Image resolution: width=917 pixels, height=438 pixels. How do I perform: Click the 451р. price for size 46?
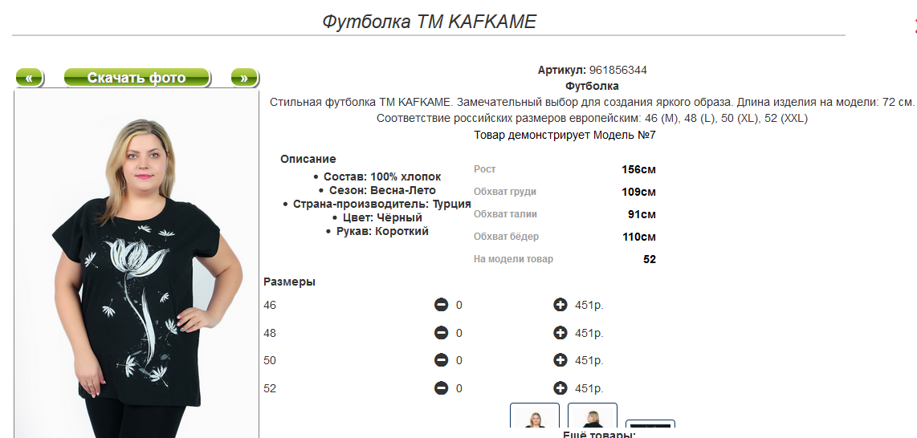(589, 305)
